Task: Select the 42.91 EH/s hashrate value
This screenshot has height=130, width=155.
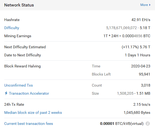Action: (x=141, y=20)
